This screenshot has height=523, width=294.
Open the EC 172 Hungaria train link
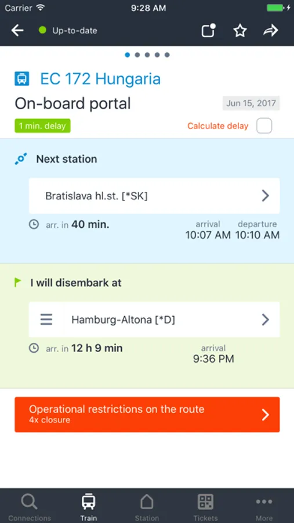coord(100,79)
